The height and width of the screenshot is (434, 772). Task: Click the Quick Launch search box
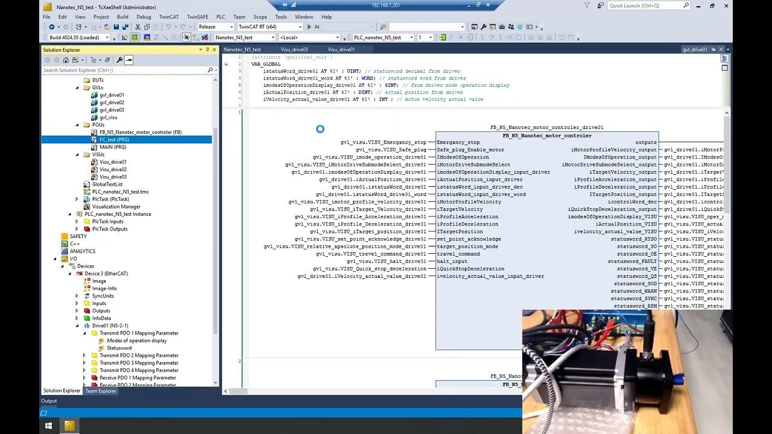coord(648,5)
